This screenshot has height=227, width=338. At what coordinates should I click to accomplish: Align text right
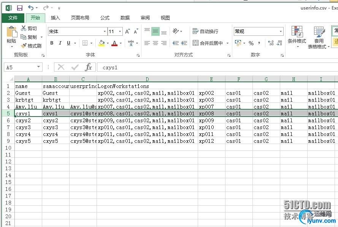coord(164,43)
